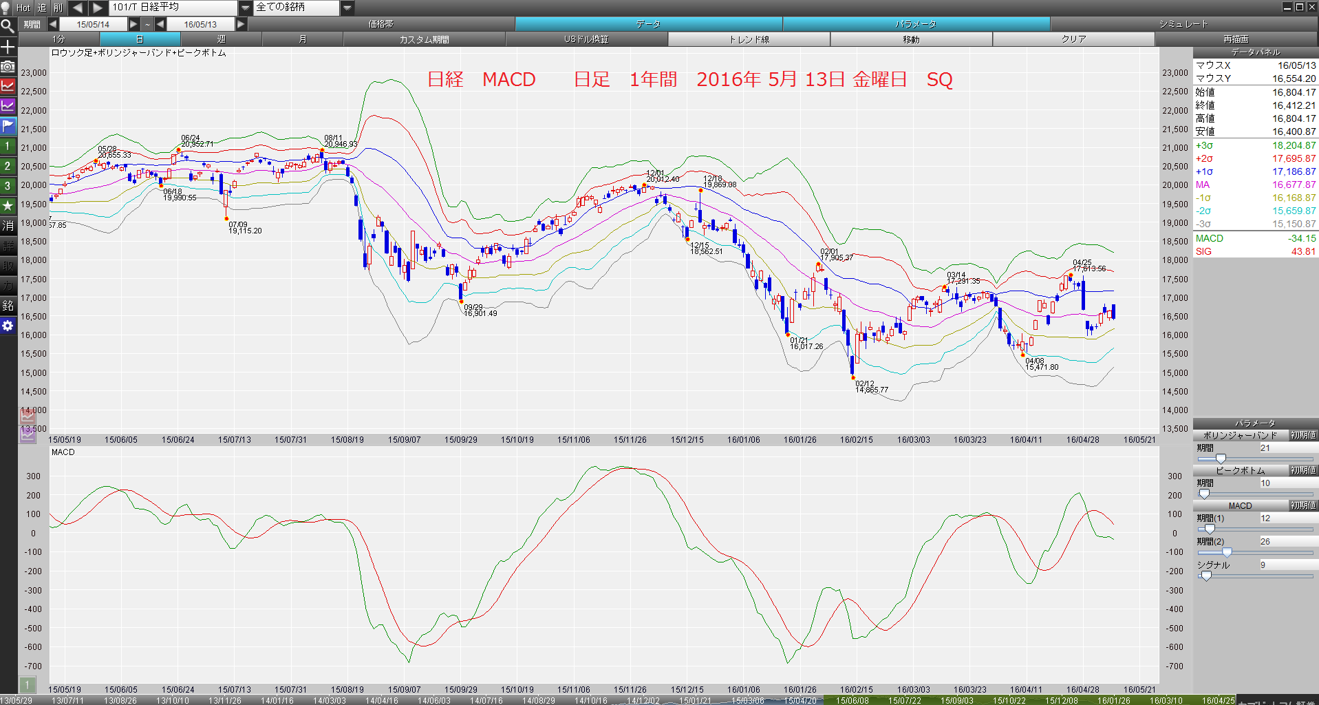1319x705 pixels.
Task: Click the 期間 period label button
Action: 32,24
